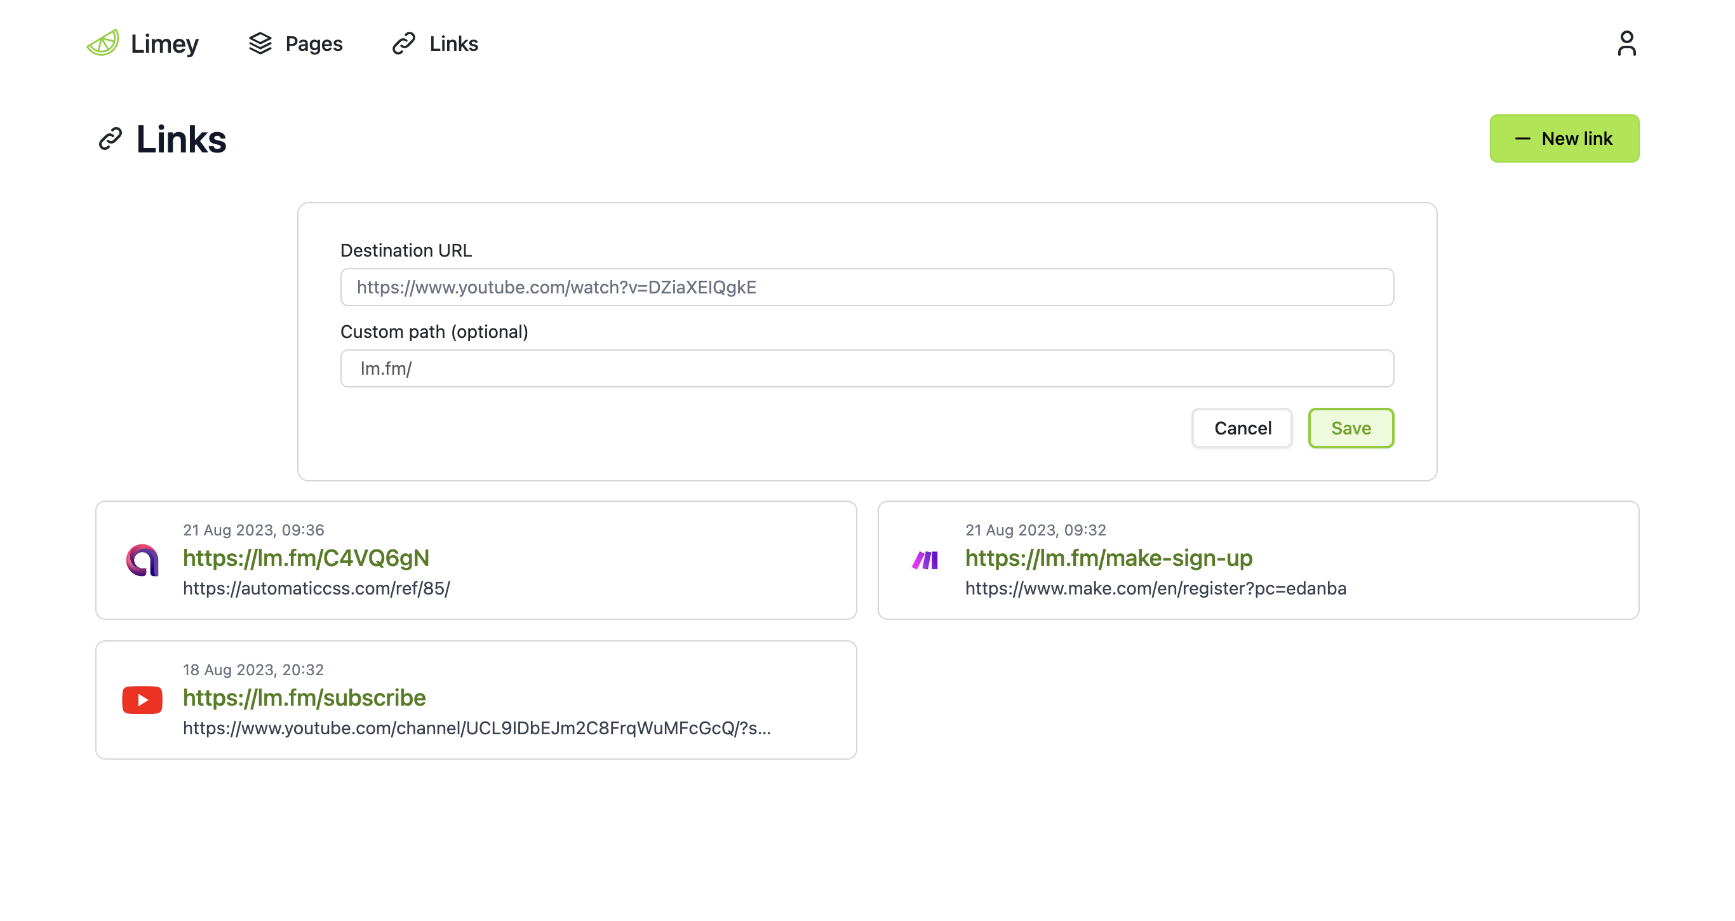Image resolution: width=1735 pixels, height=921 pixels.
Task: Click the Limey lime logo
Action: (102, 43)
